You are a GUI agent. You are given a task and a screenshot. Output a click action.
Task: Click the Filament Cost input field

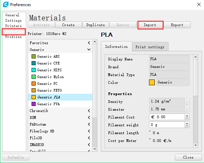[166, 117]
